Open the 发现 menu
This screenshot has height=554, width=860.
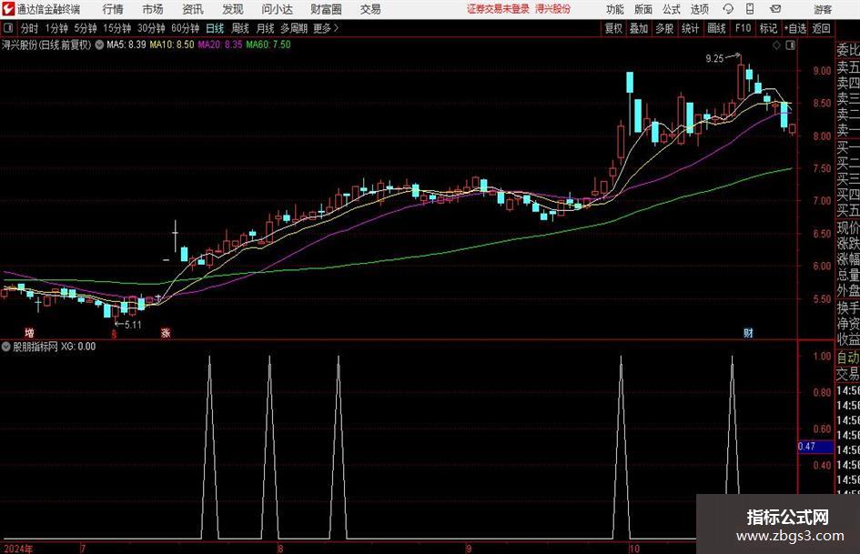(x=233, y=9)
